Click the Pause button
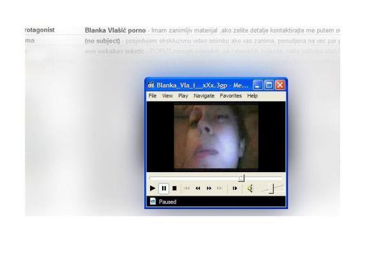Image resolution: width=383 pixels, height=276 pixels. (163, 189)
